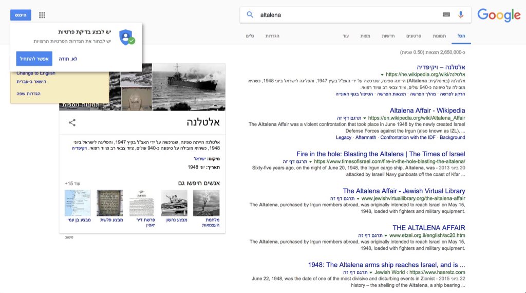
Task: Open the on-screen keyboard icon
Action: pyautogui.click(x=446, y=15)
